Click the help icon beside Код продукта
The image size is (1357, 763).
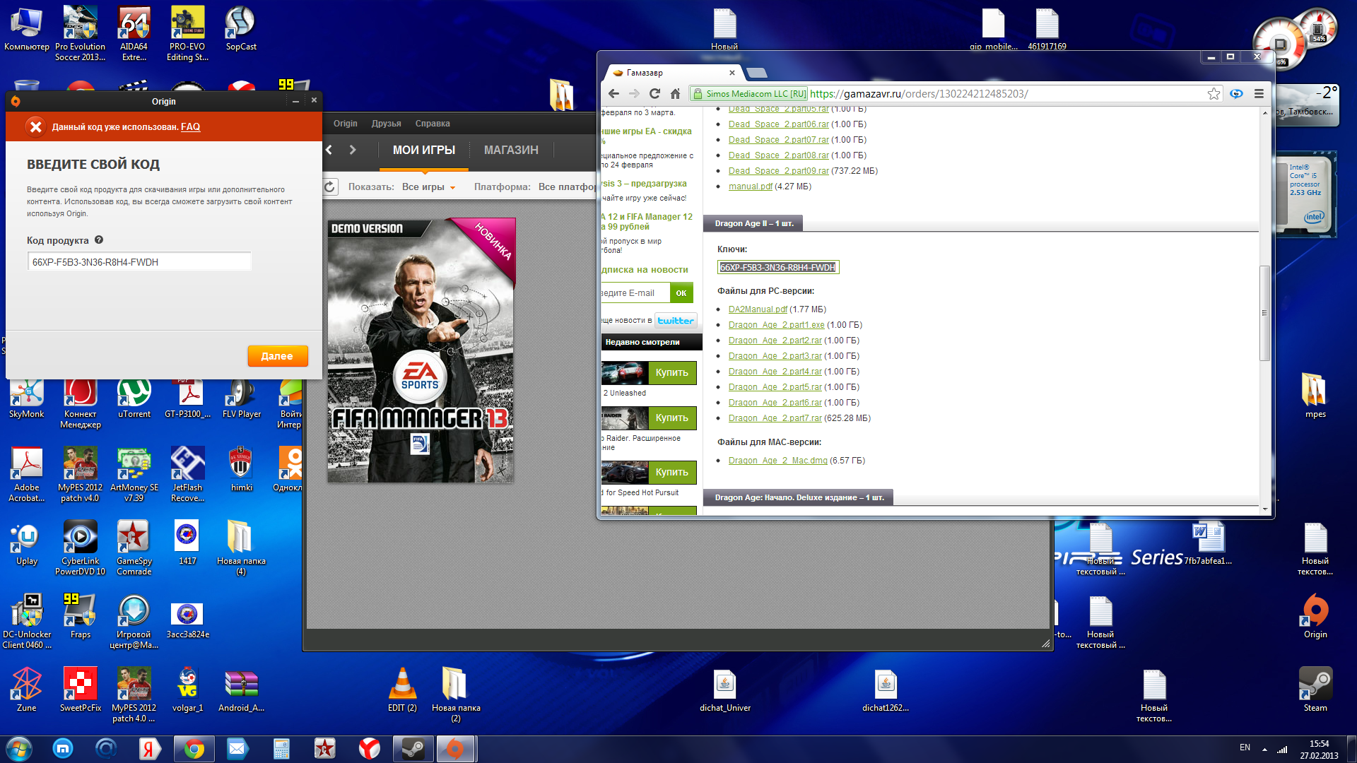[99, 239]
